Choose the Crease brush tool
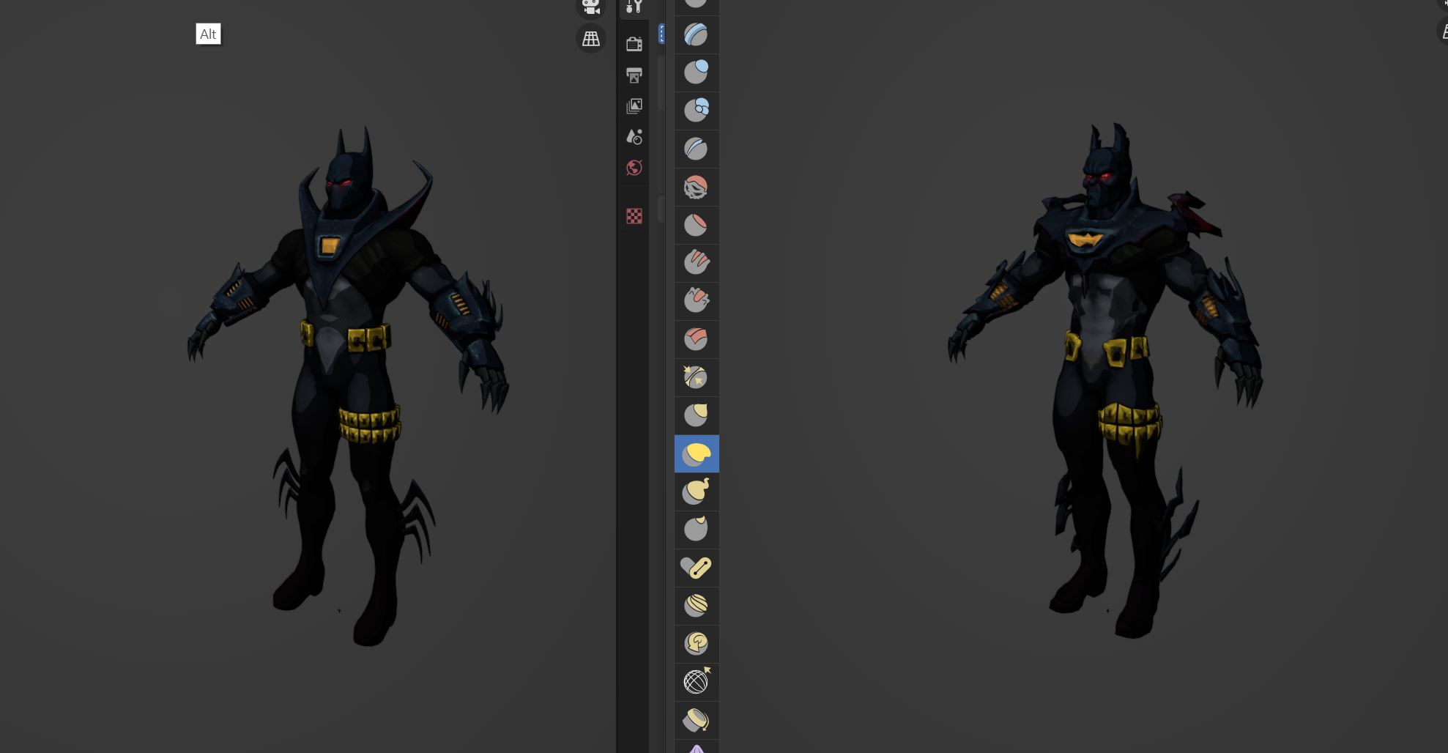This screenshot has width=1448, height=753. coord(696,149)
